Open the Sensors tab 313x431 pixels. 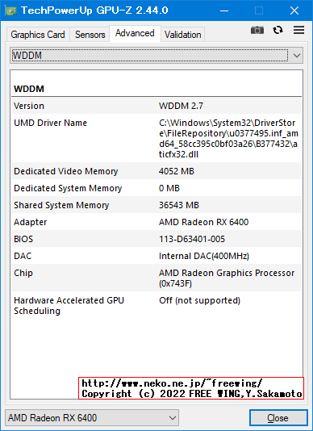coord(90,35)
